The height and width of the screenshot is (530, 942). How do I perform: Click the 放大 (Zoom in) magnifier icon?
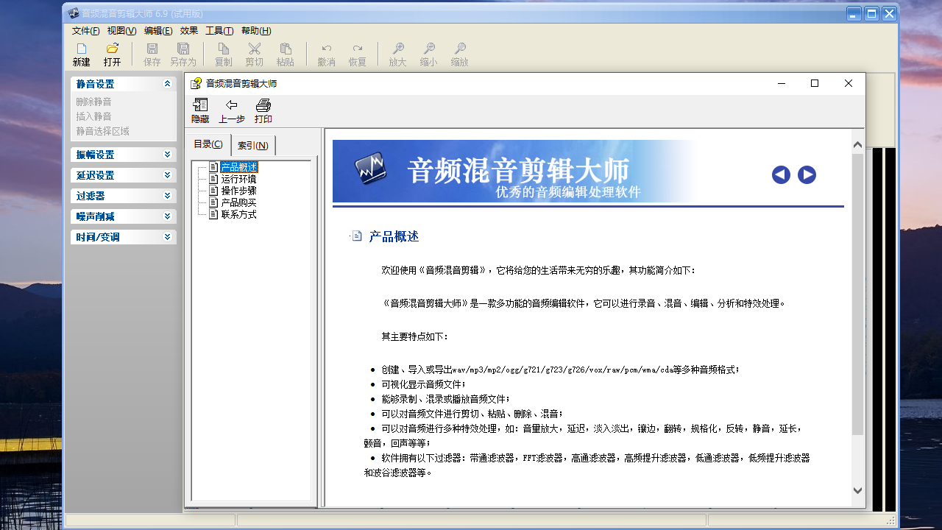point(397,49)
